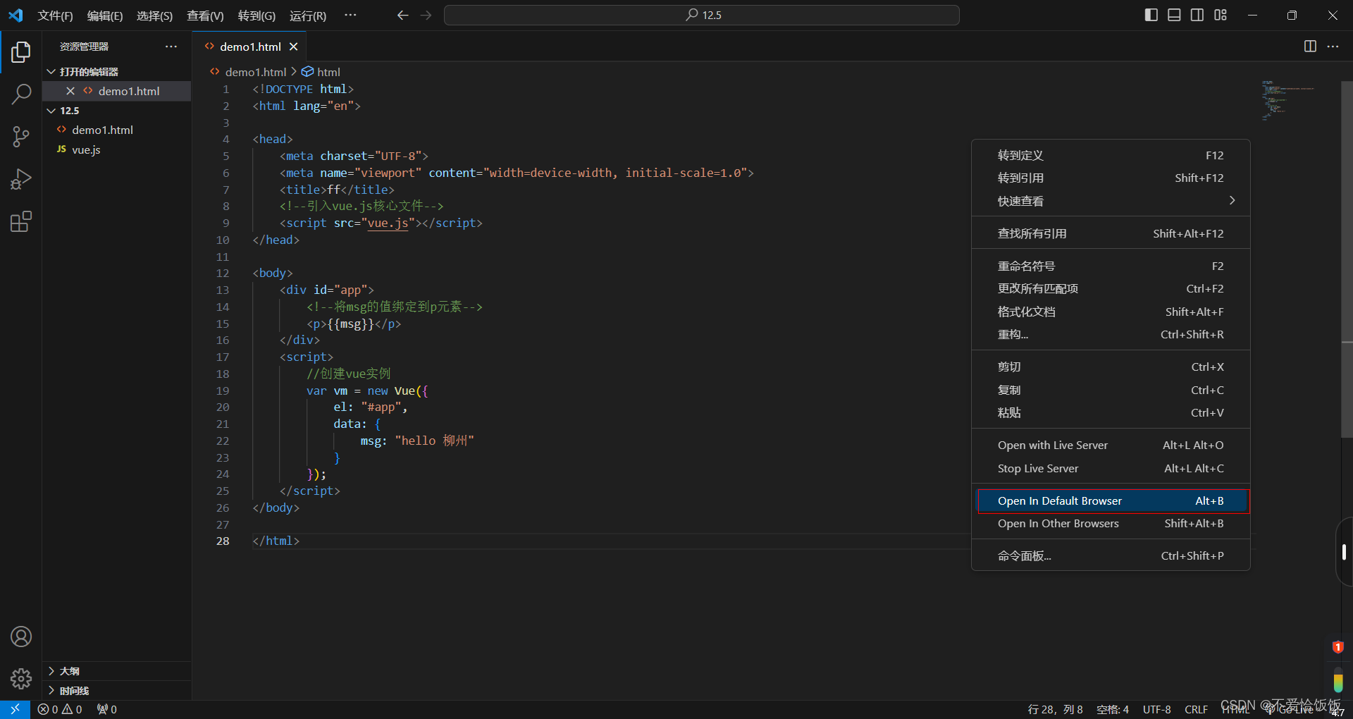Click the CRLF line ending status item
Image resolution: width=1353 pixels, height=719 pixels.
[x=1196, y=709]
